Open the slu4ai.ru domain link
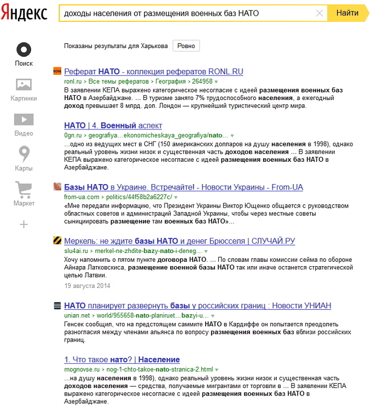The width and height of the screenshot is (372, 406). tap(76, 251)
